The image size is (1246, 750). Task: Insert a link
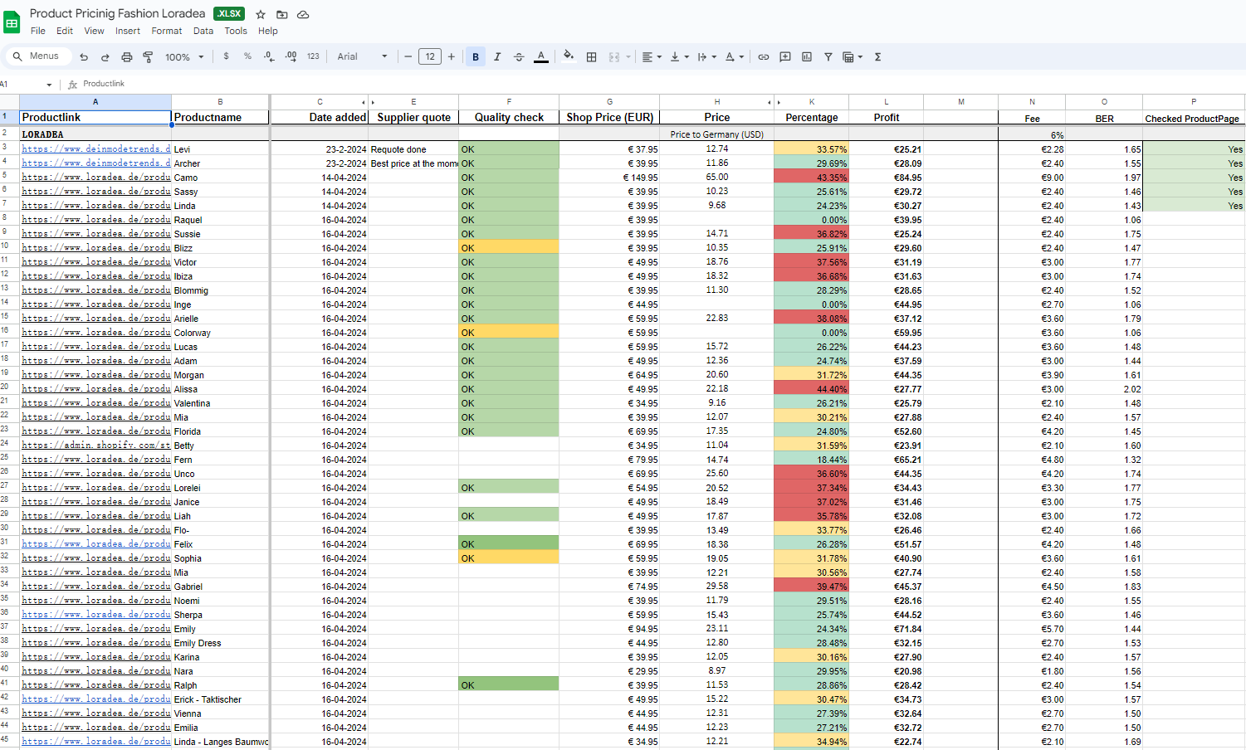(764, 56)
